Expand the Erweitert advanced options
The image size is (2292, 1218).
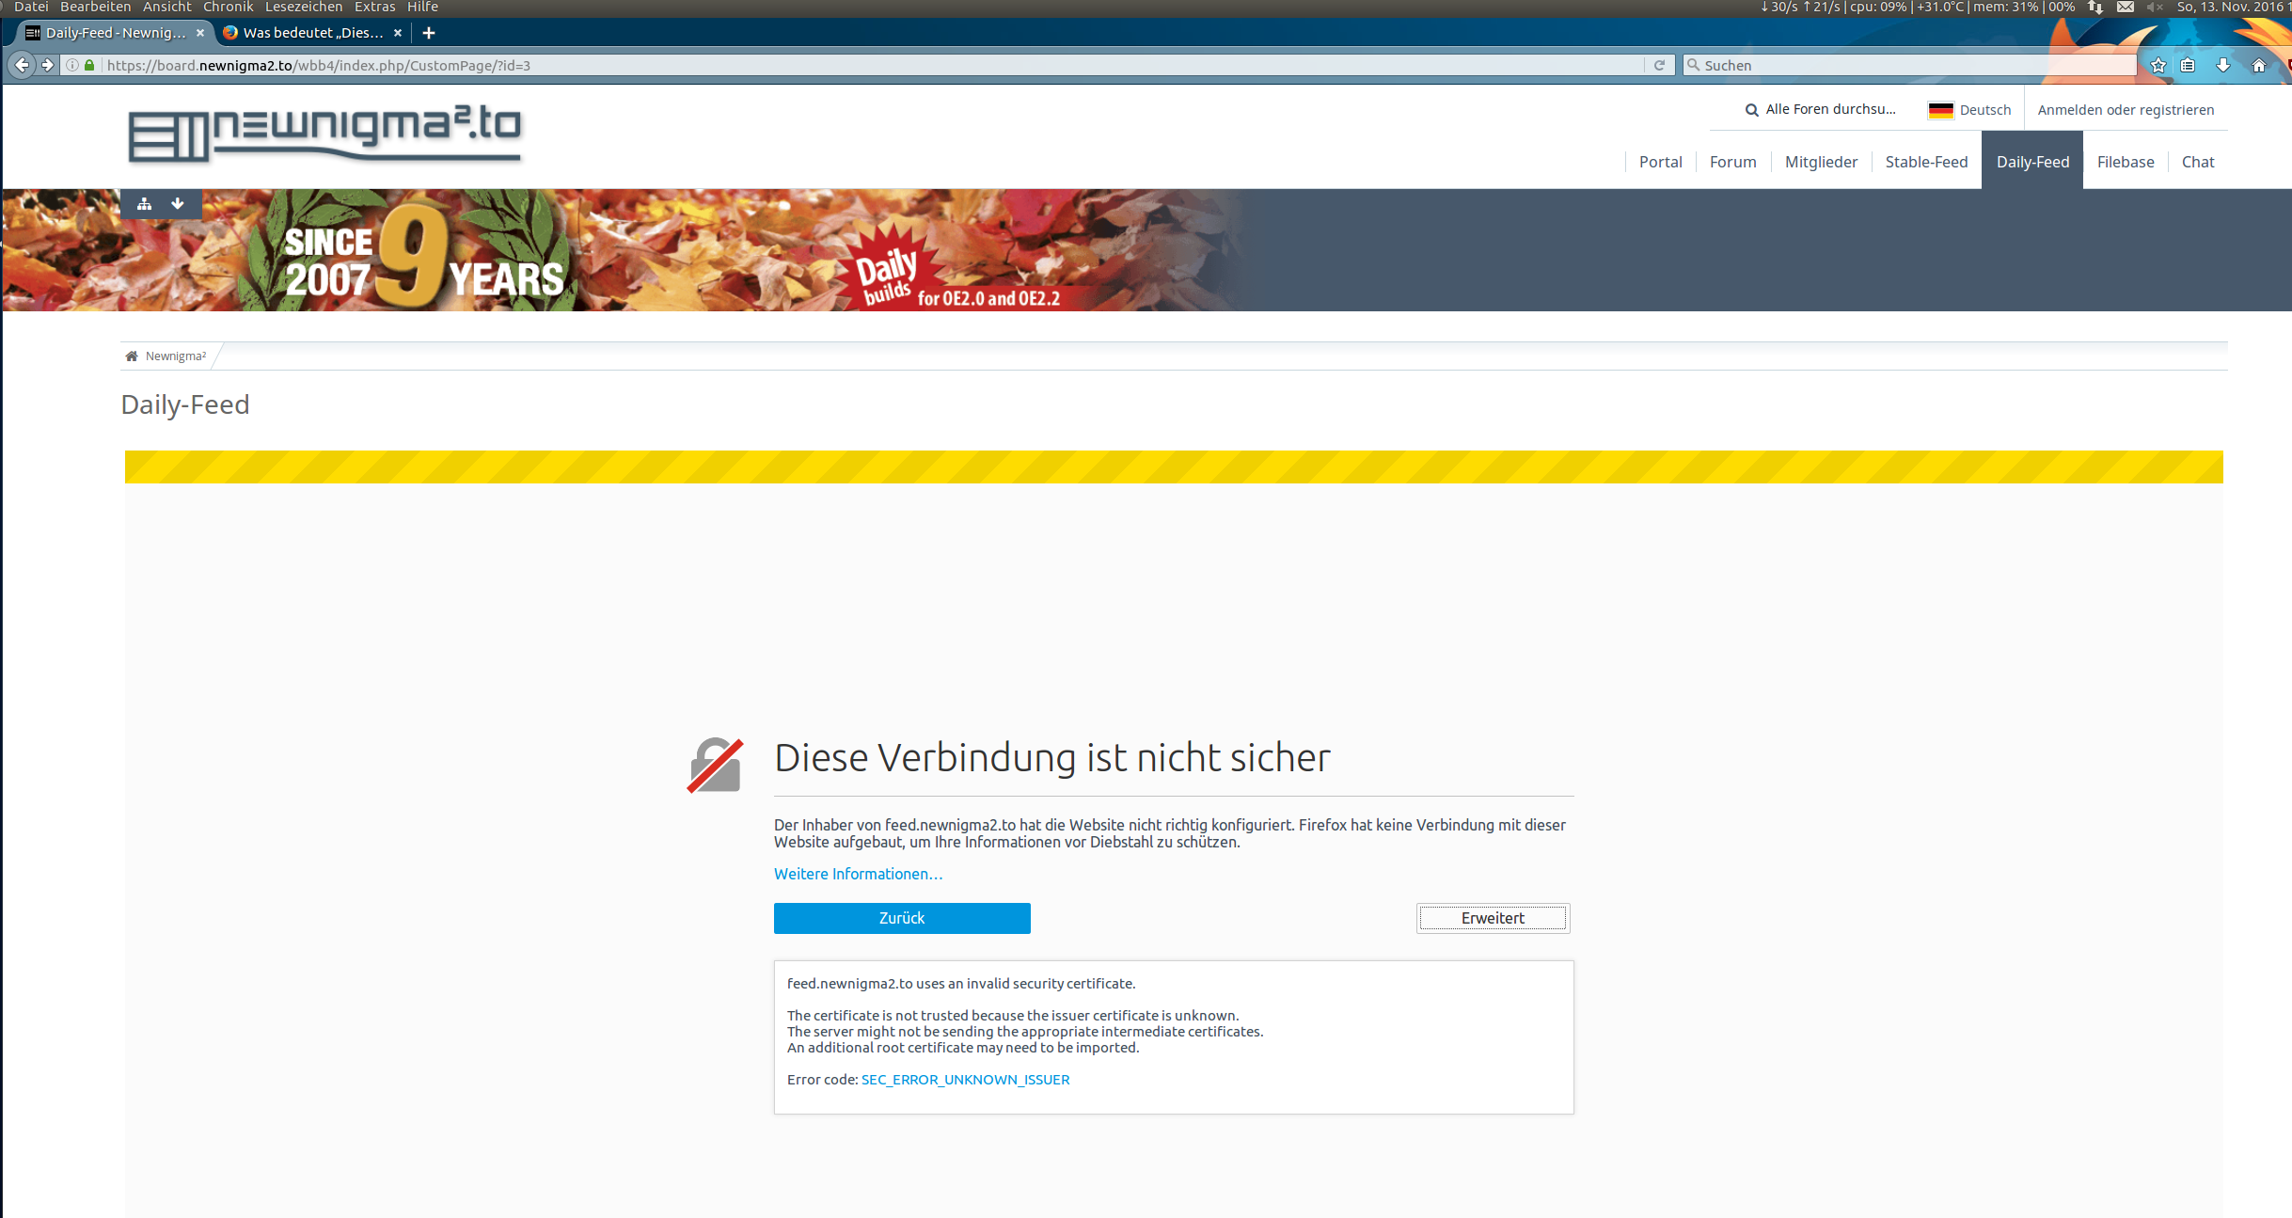tap(1493, 918)
